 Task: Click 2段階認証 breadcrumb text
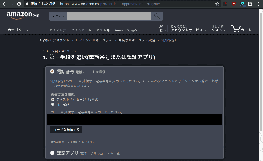[x=169, y=40]
